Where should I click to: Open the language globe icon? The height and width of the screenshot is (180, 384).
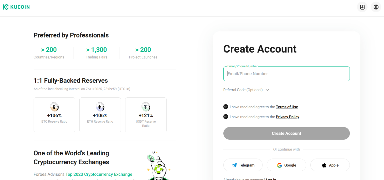(x=376, y=7)
